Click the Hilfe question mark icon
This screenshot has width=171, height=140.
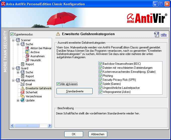coord(156,35)
